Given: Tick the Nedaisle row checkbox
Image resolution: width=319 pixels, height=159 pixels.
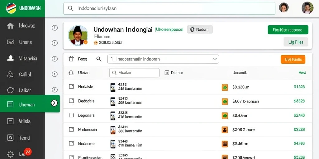Looking at the screenshot, I should pyautogui.click(x=71, y=87).
